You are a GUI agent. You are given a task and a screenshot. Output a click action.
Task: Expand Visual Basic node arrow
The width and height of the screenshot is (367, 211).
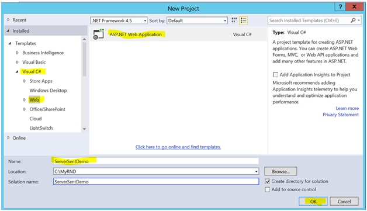pos(18,62)
